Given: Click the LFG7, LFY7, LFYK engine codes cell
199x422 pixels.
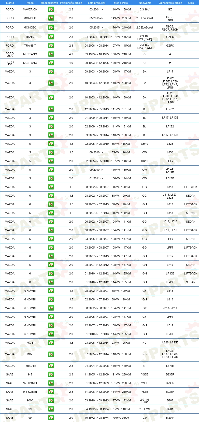Looking at the screenshot, I should tap(170, 354).
